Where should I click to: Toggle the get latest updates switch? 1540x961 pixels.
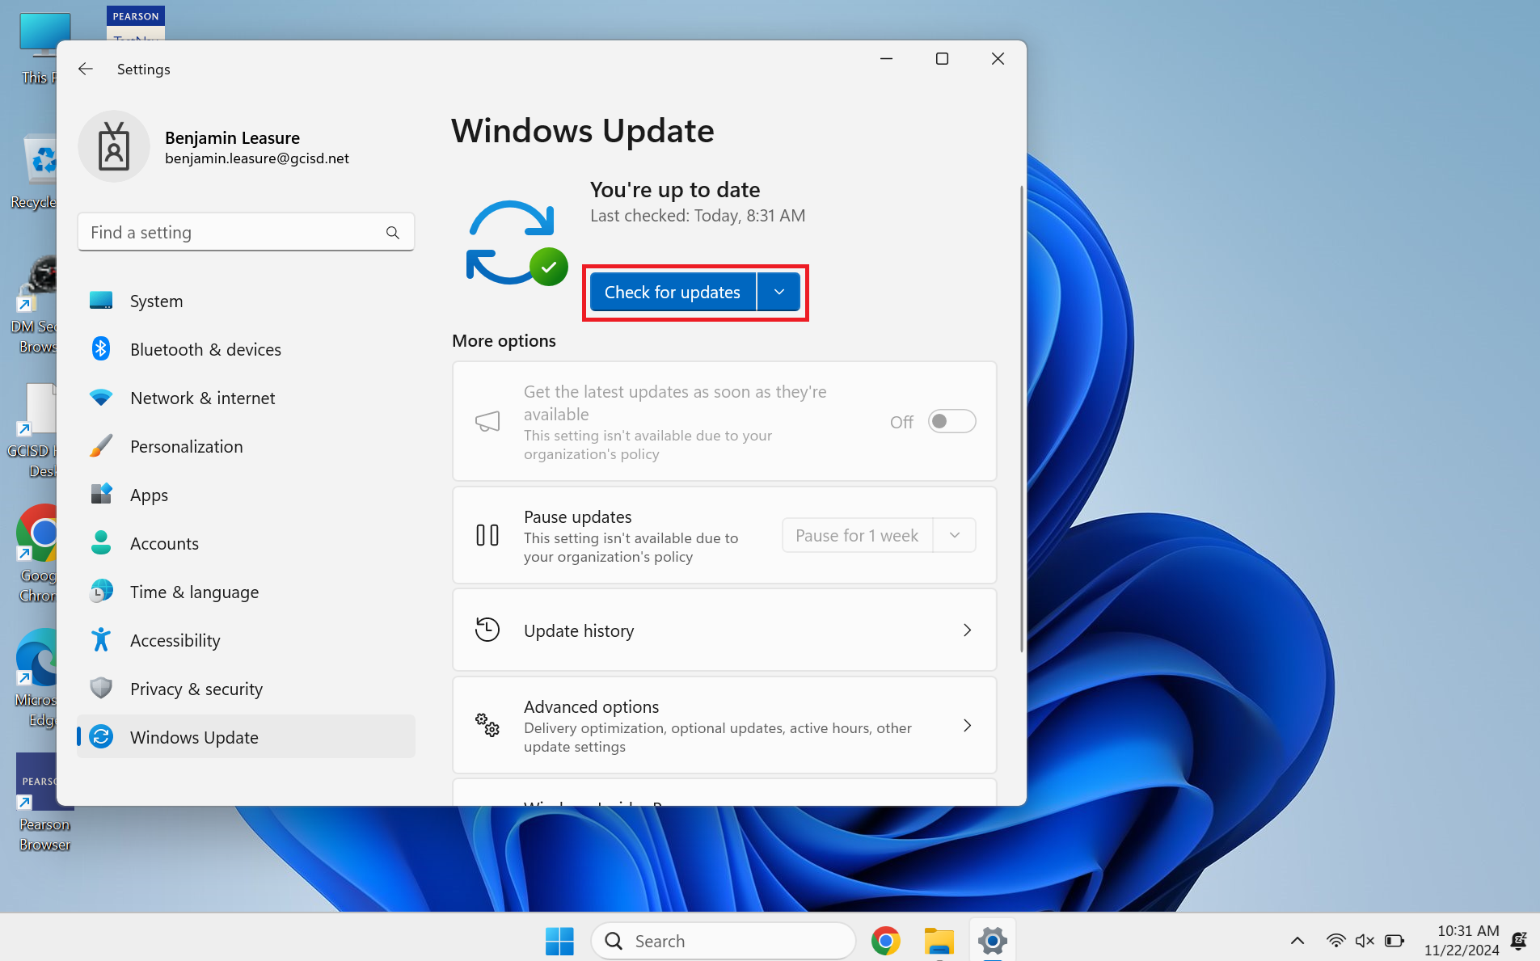951,421
